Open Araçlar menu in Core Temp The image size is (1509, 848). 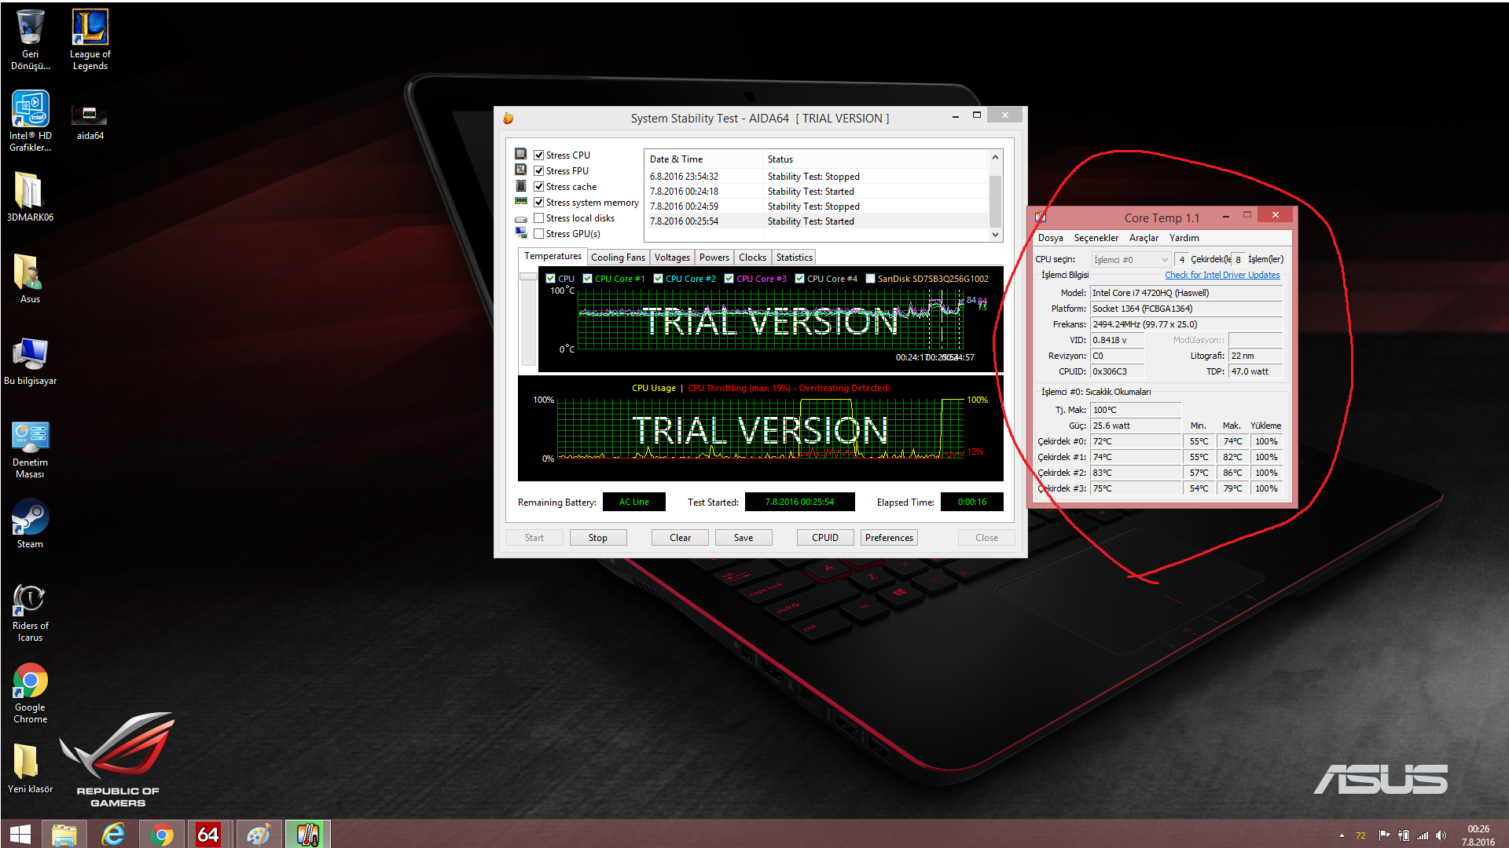pyautogui.click(x=1144, y=238)
